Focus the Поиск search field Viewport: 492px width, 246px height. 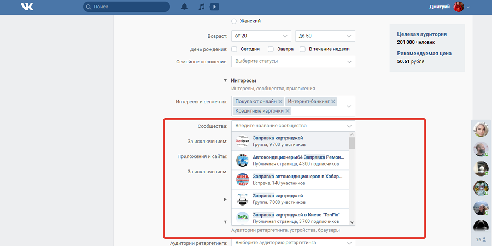point(126,7)
